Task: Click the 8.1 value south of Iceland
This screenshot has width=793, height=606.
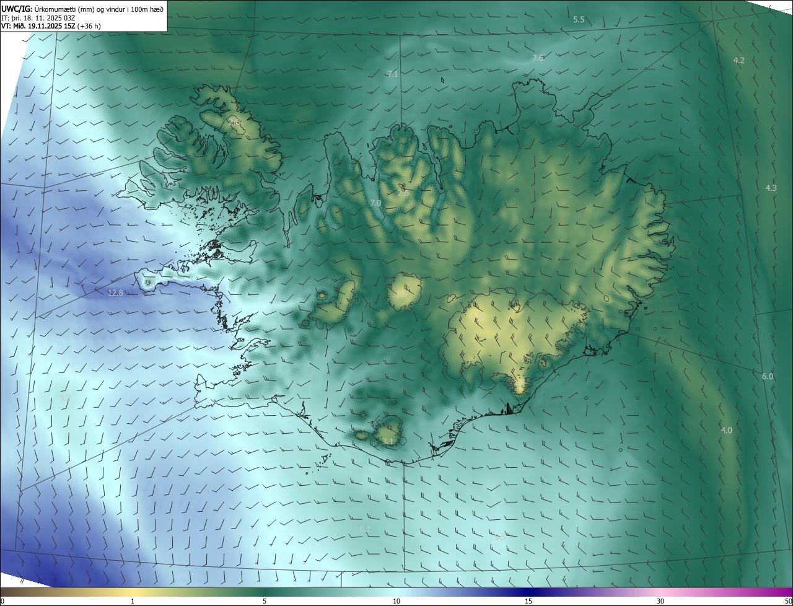Action: pyautogui.click(x=365, y=529)
